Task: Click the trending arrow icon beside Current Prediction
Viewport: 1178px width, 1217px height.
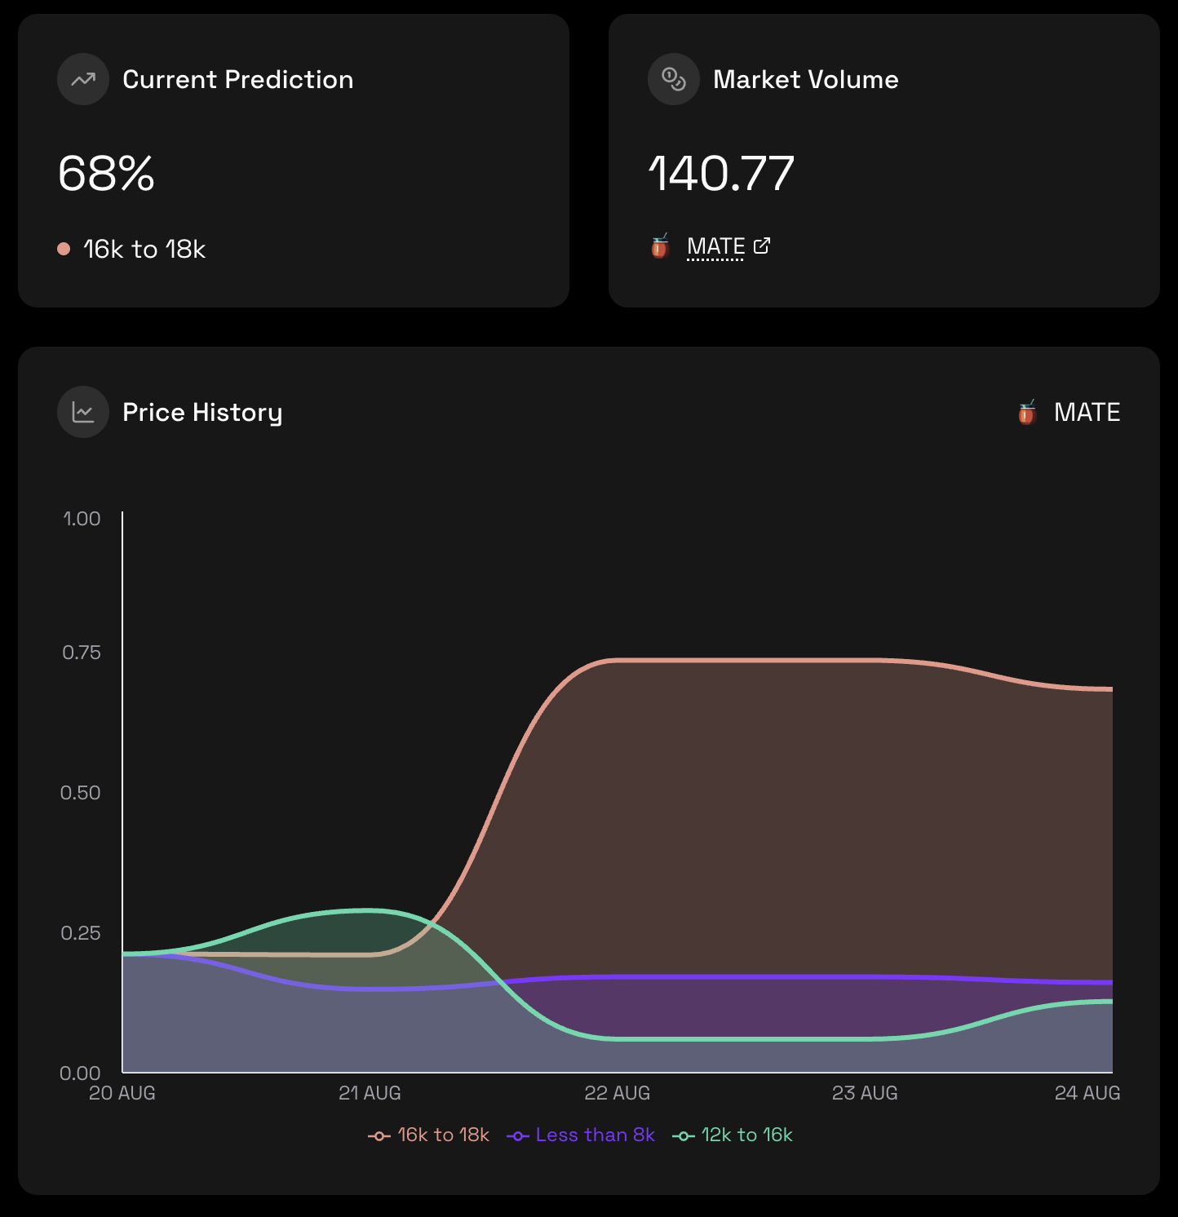Action: [x=82, y=79]
